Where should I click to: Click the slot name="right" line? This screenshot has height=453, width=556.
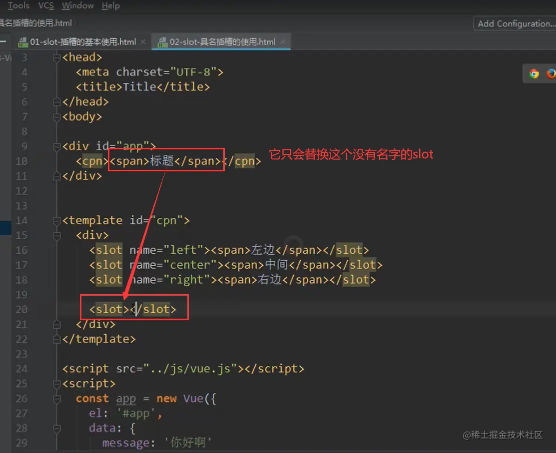click(232, 280)
